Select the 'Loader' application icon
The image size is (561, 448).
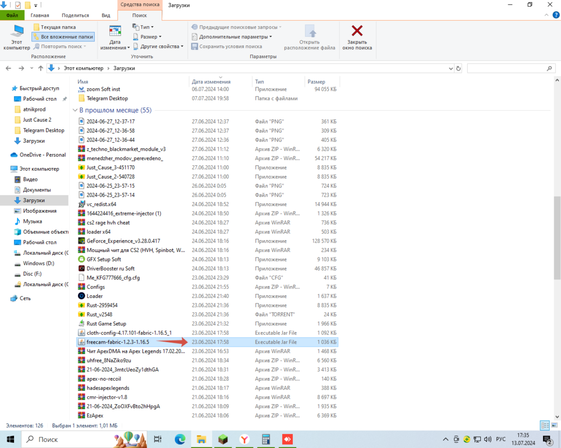[81, 296]
